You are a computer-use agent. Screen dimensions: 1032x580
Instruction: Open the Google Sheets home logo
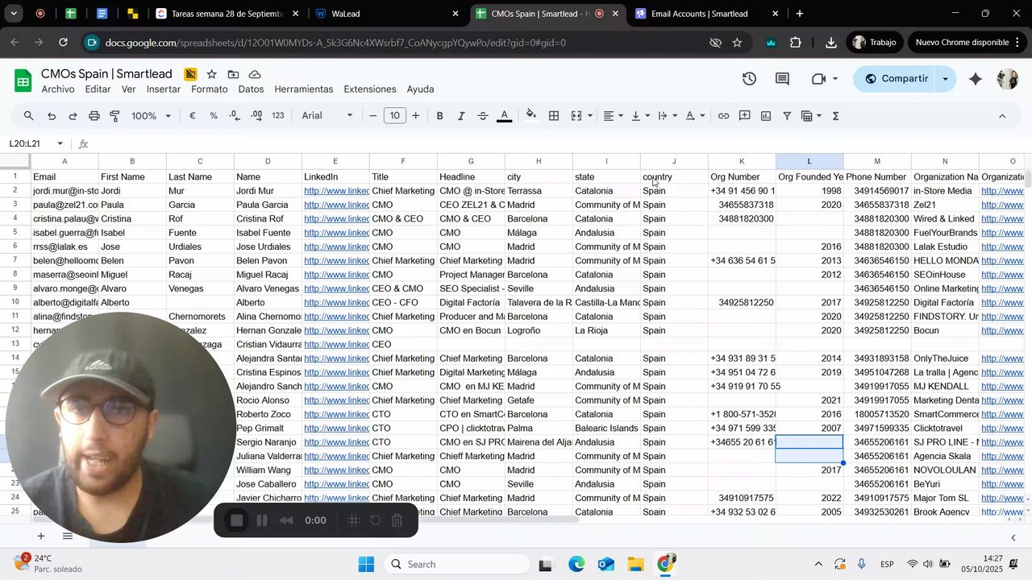23,80
